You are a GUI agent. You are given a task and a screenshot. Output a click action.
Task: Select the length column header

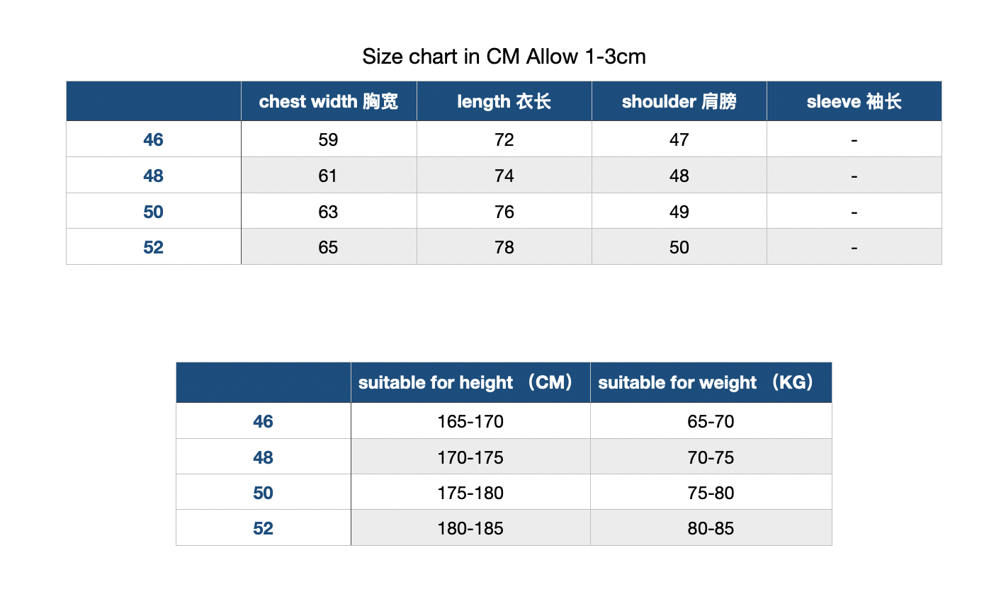(x=504, y=101)
